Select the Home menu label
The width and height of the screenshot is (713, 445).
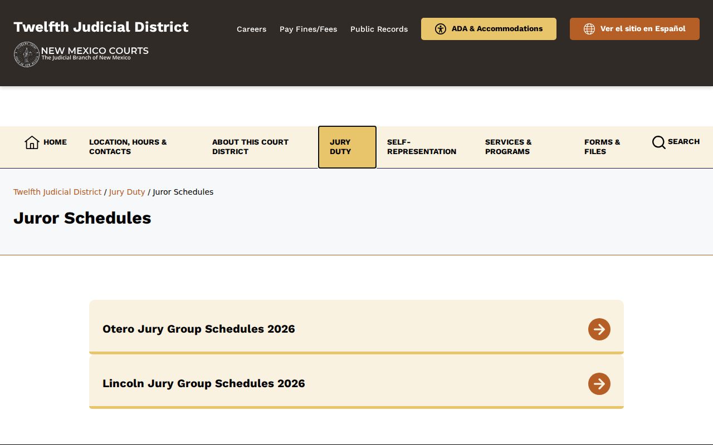coord(55,142)
